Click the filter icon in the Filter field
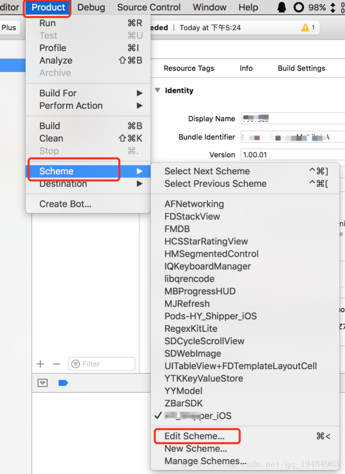The height and width of the screenshot is (474, 345). 75,364
